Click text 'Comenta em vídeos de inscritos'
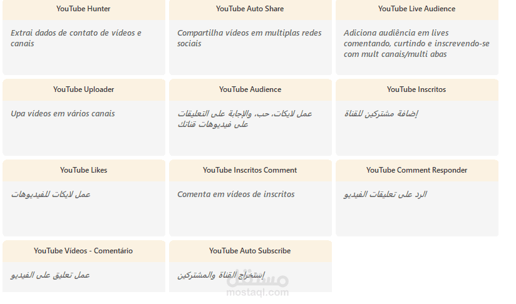The width and height of the screenshot is (516, 304). 236,195
